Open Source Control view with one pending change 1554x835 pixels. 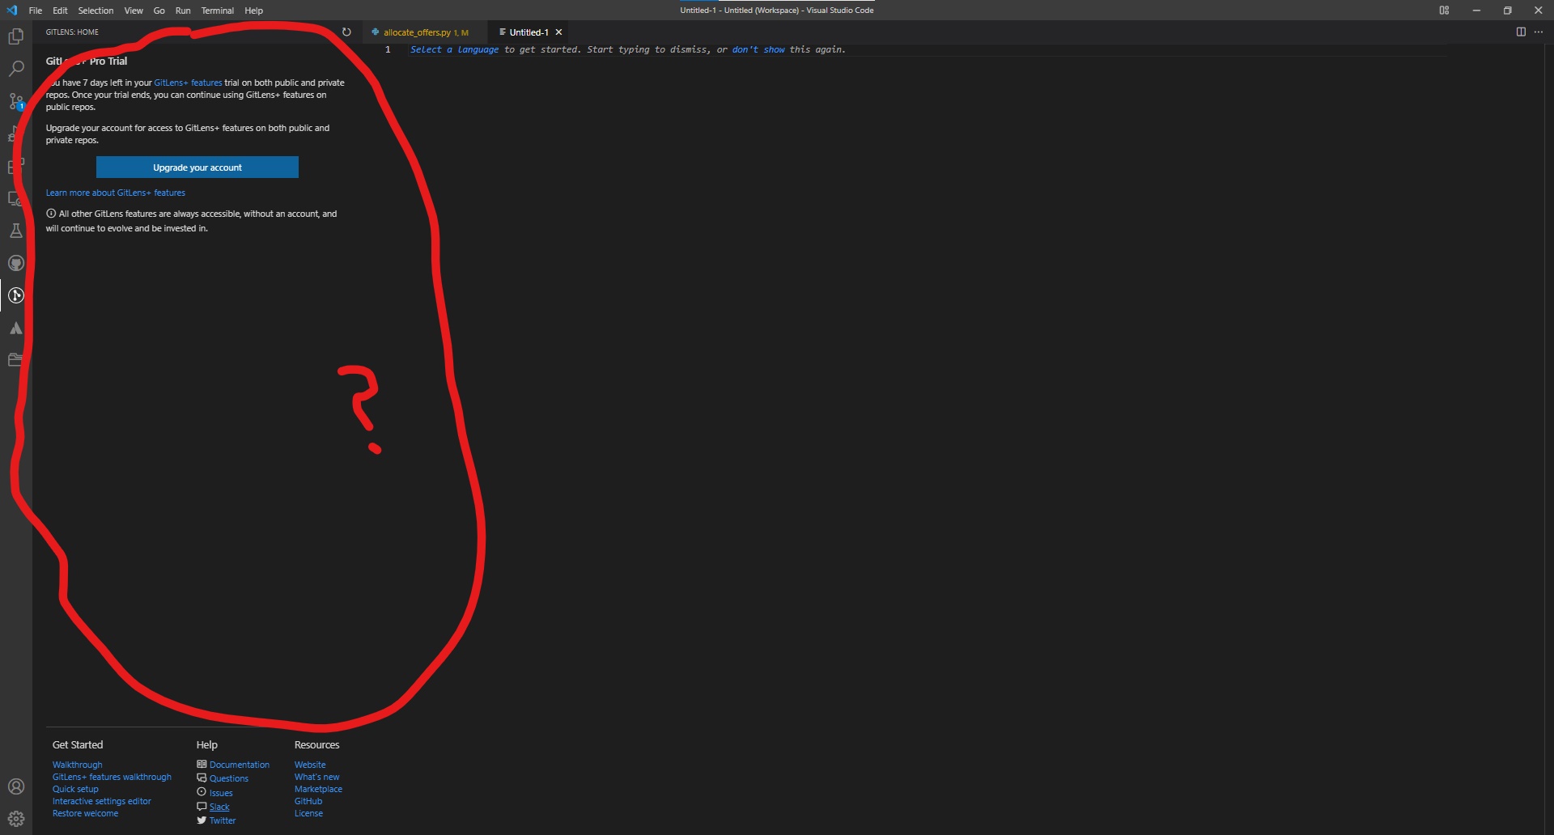16,101
